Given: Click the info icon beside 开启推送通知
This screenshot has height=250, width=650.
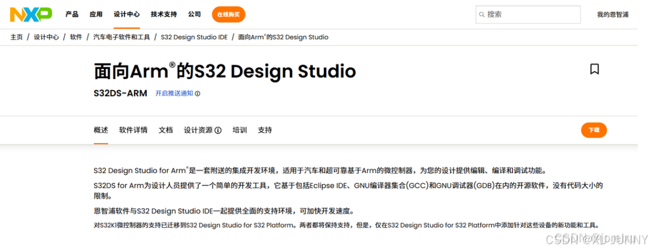Looking at the screenshot, I should pos(198,94).
